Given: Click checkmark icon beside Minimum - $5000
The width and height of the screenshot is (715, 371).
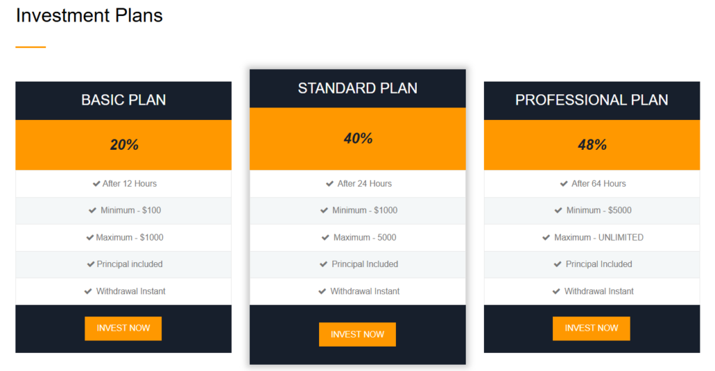Looking at the screenshot, I should (557, 210).
